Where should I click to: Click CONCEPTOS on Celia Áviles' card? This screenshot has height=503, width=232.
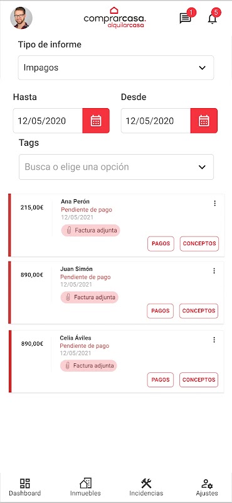point(199,380)
